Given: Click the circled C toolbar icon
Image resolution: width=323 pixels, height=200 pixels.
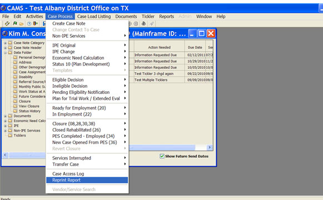Looking at the screenshot, I should pyautogui.click(x=136, y=24).
